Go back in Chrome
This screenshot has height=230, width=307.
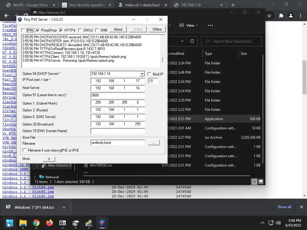coord(7,16)
